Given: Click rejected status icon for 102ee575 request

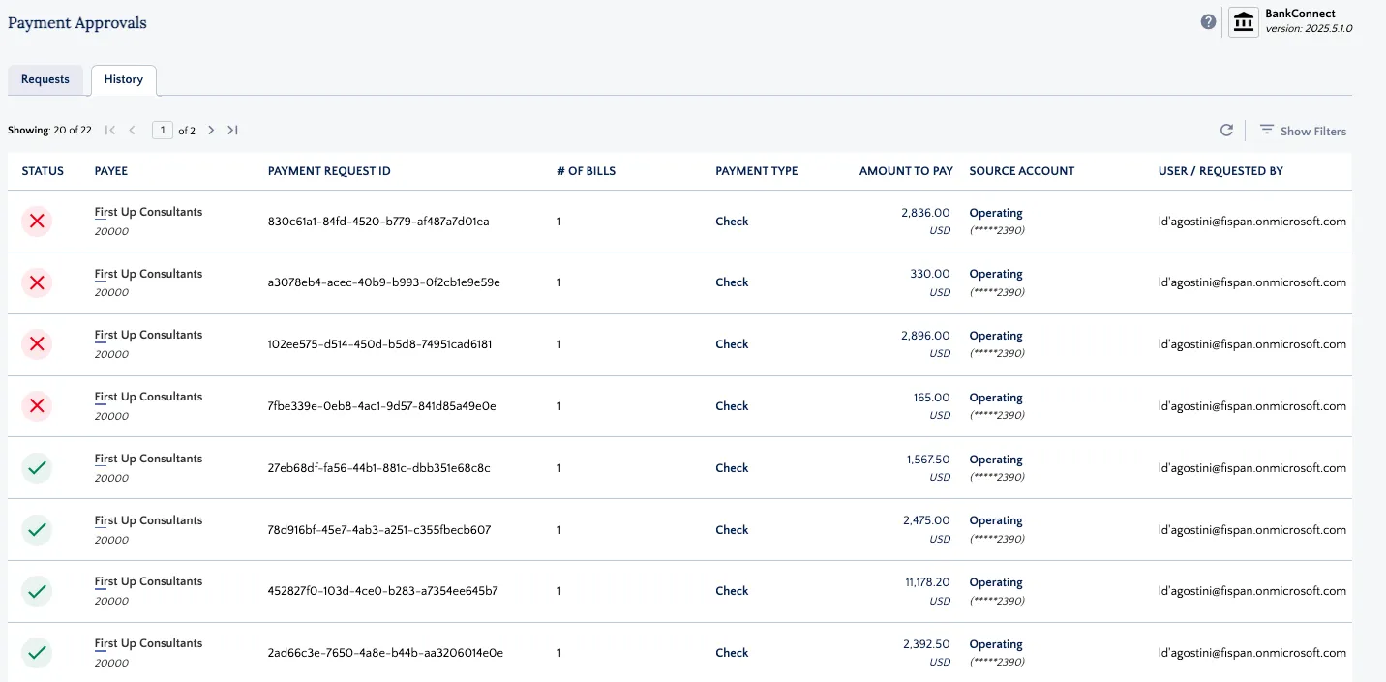Looking at the screenshot, I should 37,344.
